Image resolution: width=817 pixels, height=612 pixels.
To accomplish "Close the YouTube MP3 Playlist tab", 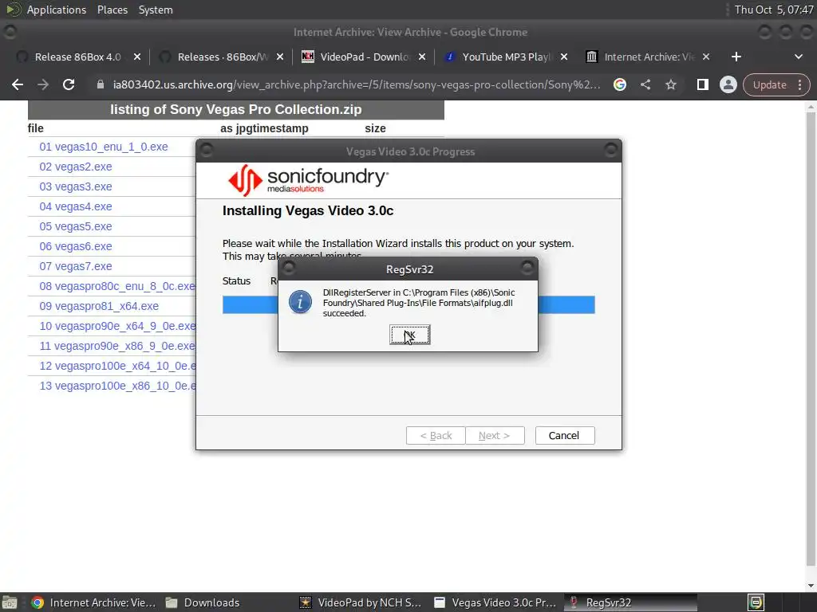I will click(564, 57).
